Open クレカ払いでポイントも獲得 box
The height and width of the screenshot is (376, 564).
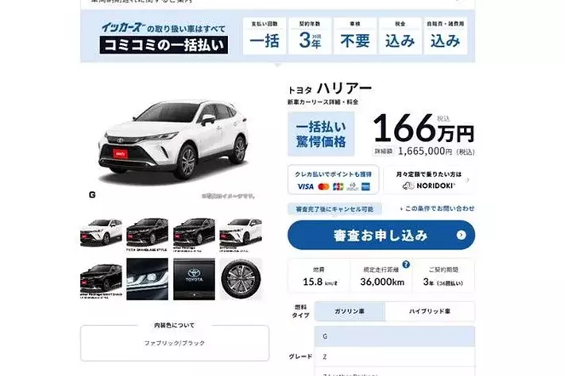pos(333,180)
